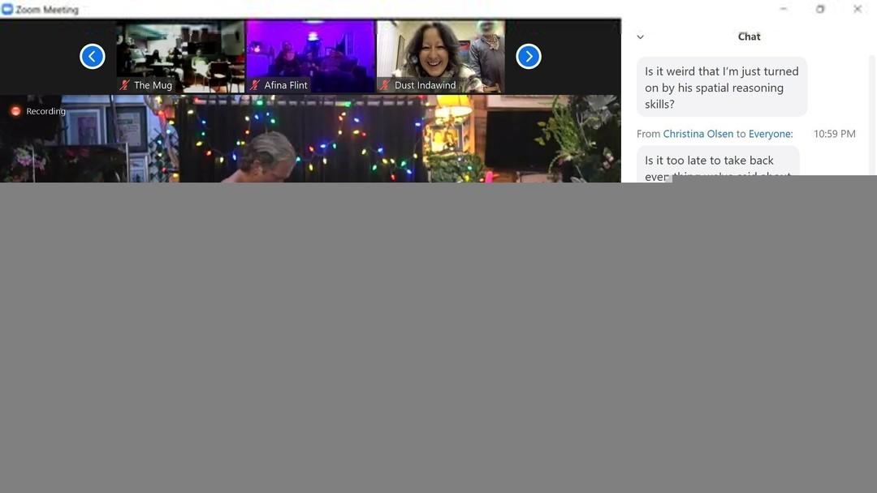Click the right arrow to show next participants
Viewport: 877px width, 493px height.
[x=529, y=57]
